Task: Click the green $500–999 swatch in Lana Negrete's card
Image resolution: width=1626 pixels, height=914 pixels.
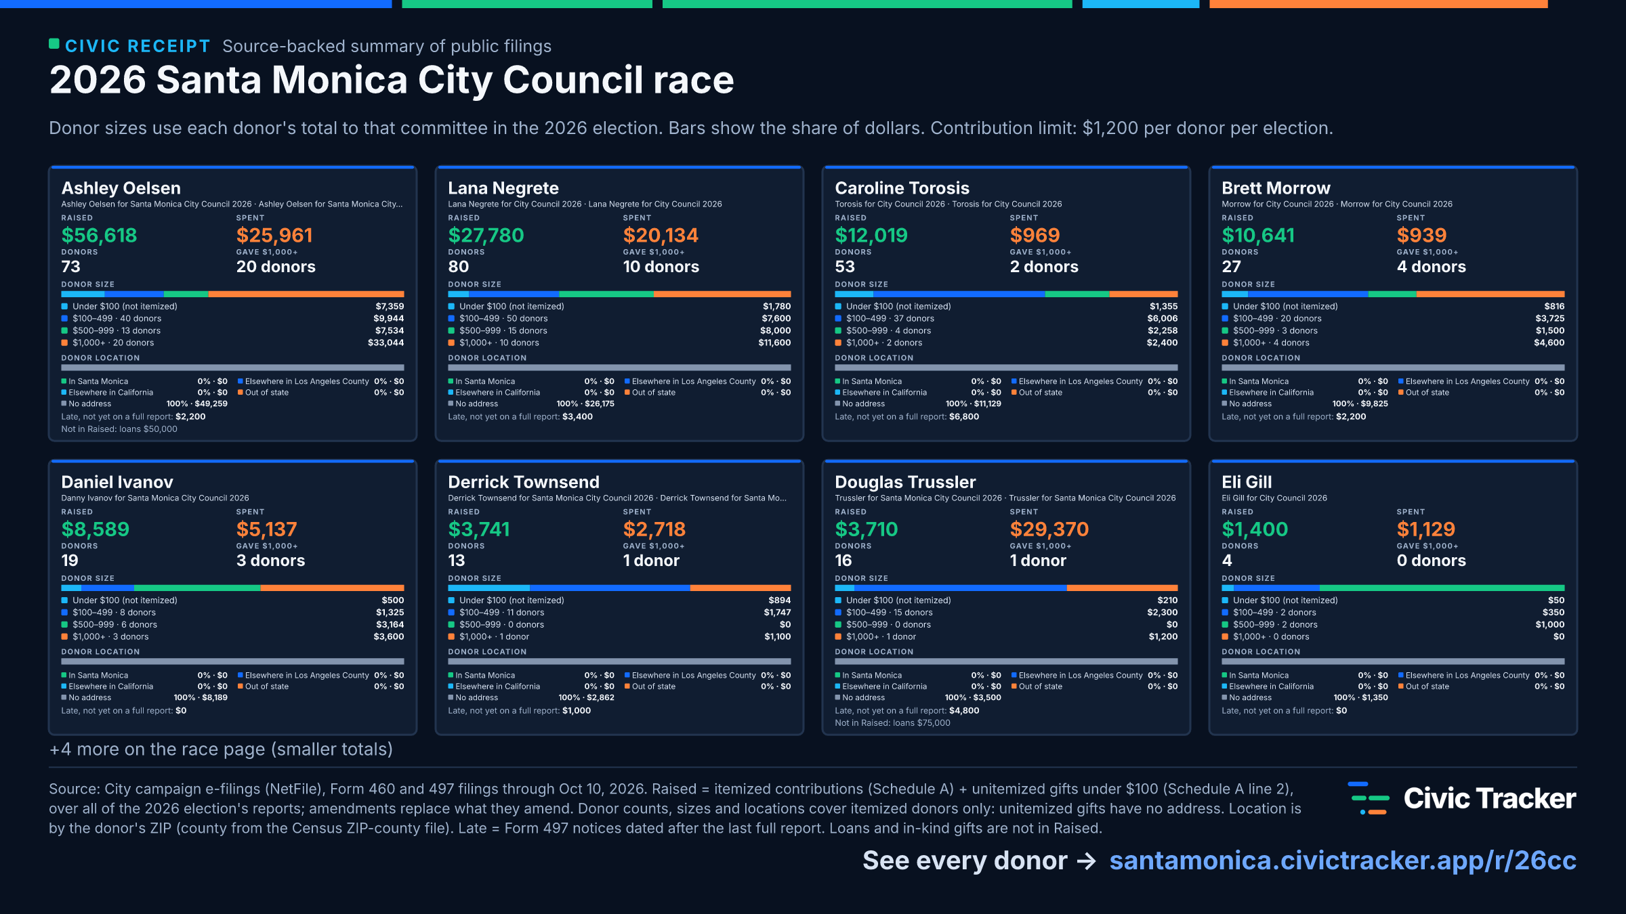Action: tap(451, 330)
